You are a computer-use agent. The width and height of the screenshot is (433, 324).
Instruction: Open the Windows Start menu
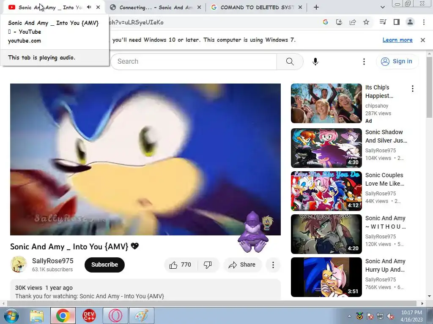11,316
